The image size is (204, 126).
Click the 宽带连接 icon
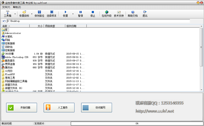point(3,64)
